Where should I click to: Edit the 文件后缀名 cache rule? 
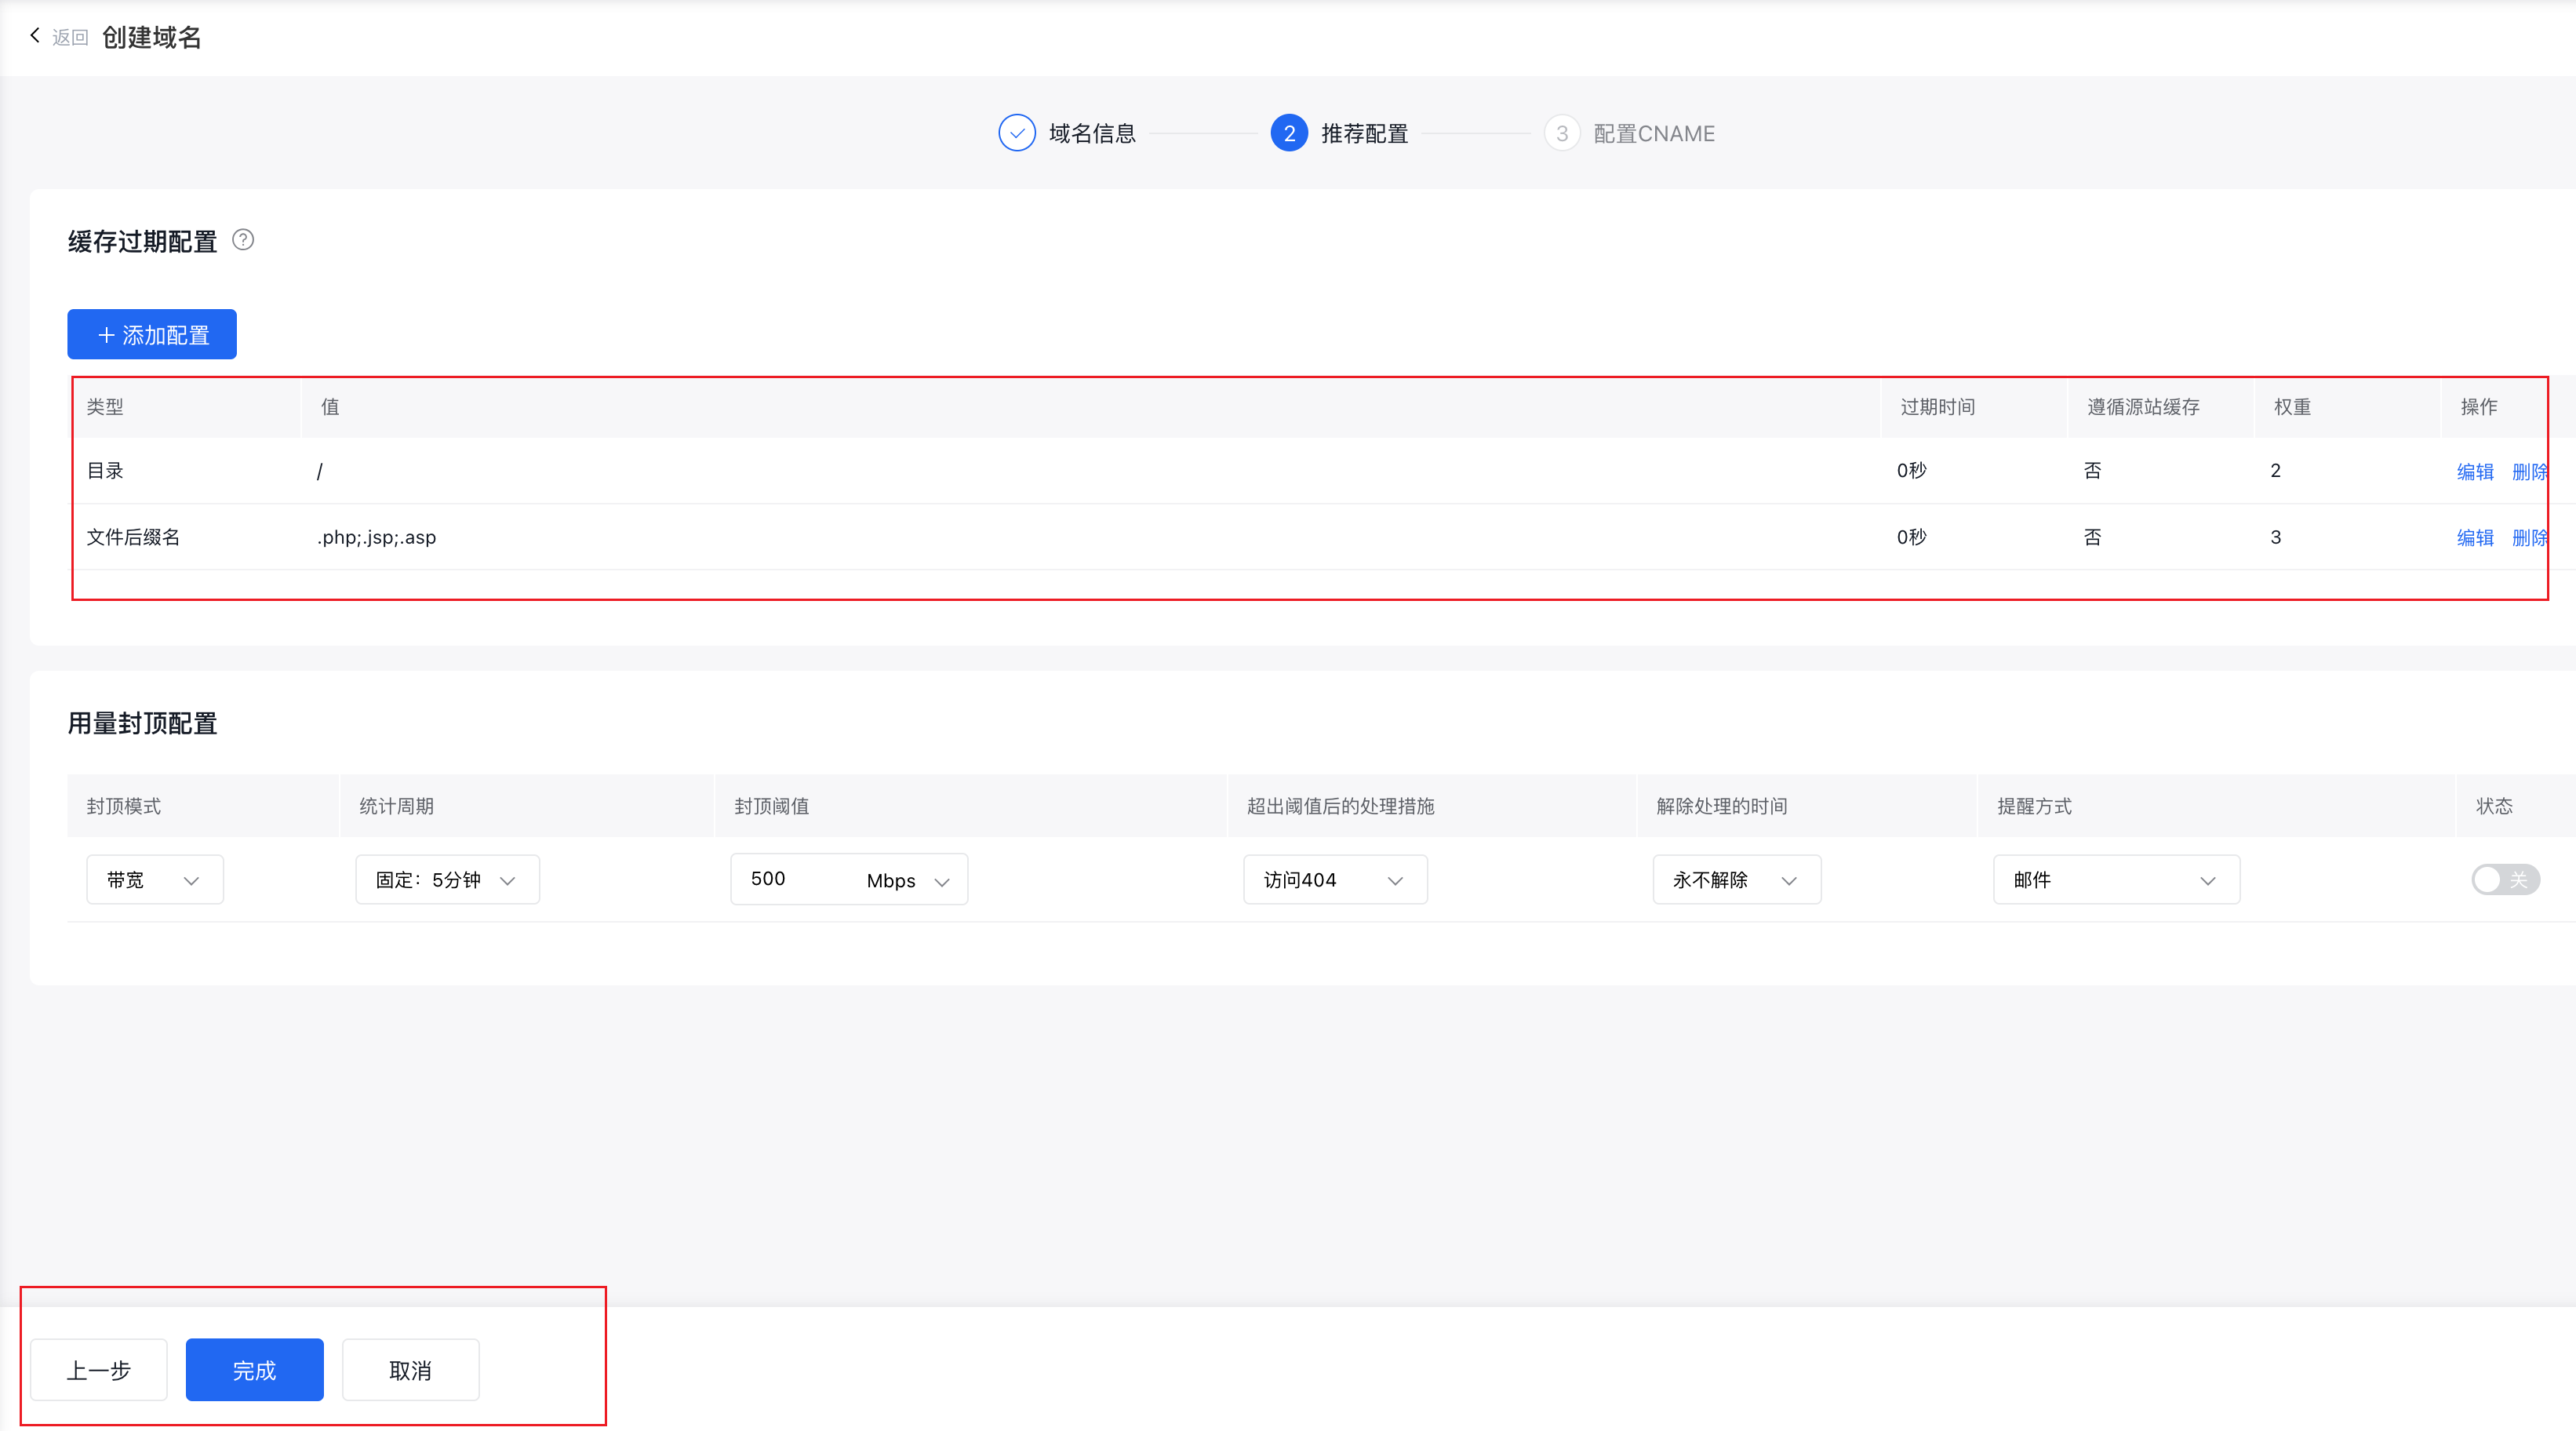[2474, 537]
